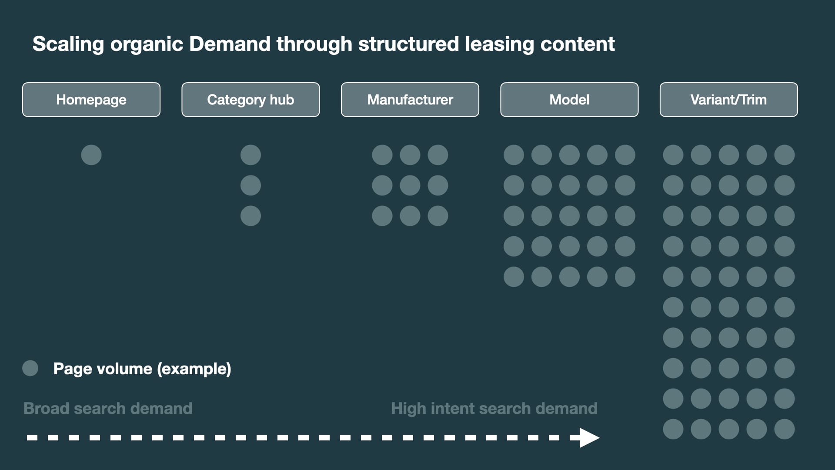Image resolution: width=835 pixels, height=470 pixels.
Task: Click the top dot under Category hub
Action: [250, 155]
